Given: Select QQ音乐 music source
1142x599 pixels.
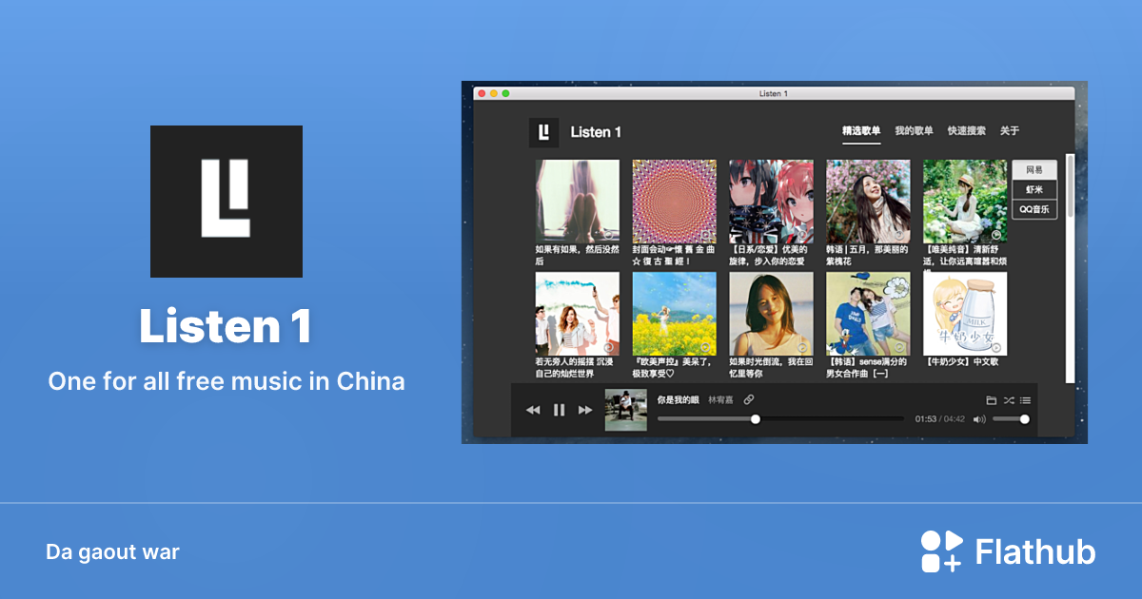Looking at the screenshot, I should 1034,209.
